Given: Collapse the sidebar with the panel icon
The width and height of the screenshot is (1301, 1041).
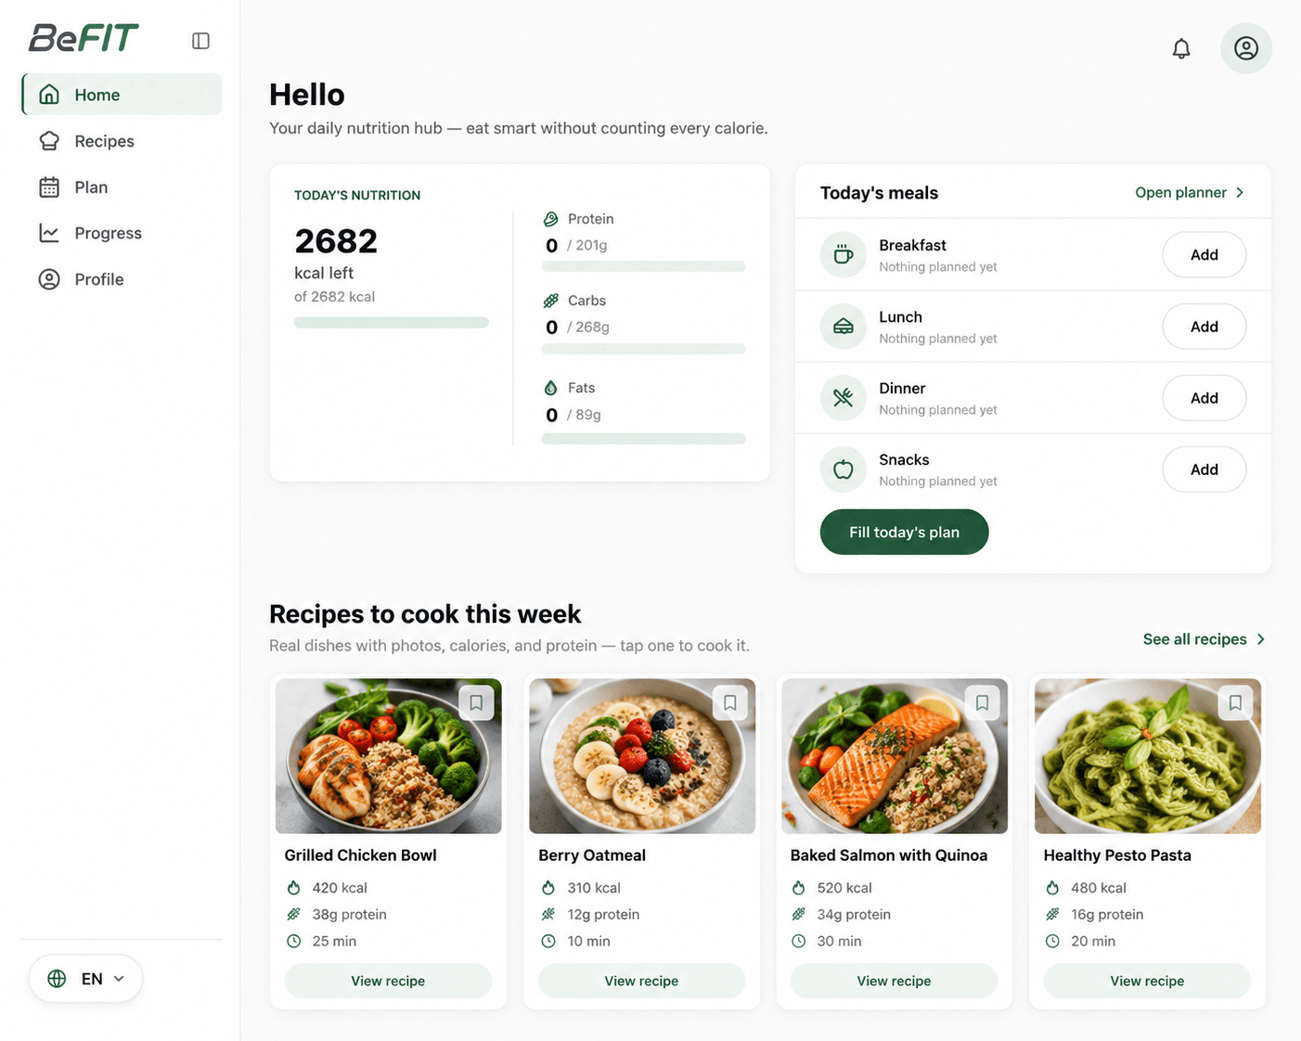Looking at the screenshot, I should (x=200, y=41).
